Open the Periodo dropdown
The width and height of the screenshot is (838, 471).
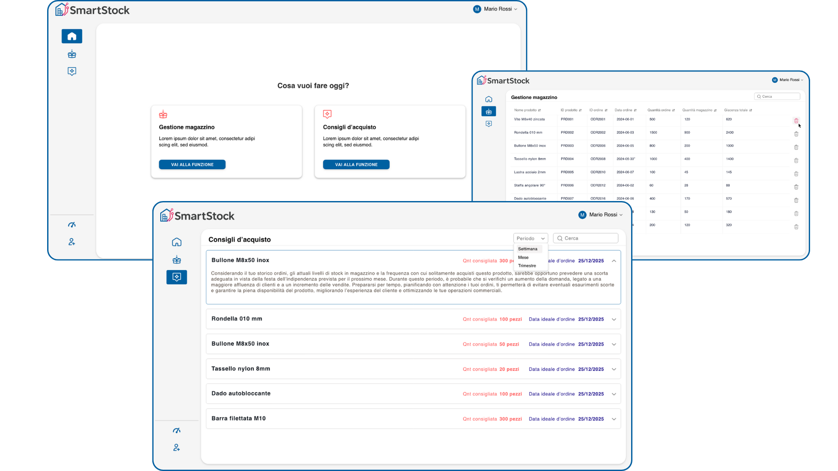coord(530,239)
